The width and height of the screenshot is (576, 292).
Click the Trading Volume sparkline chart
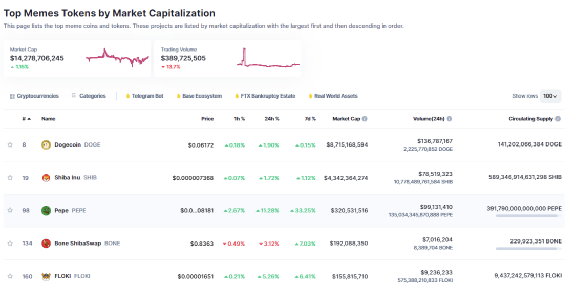268,58
